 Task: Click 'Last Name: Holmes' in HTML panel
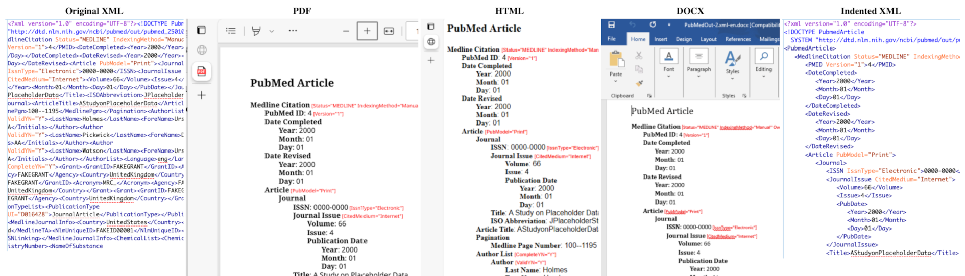click(x=536, y=270)
